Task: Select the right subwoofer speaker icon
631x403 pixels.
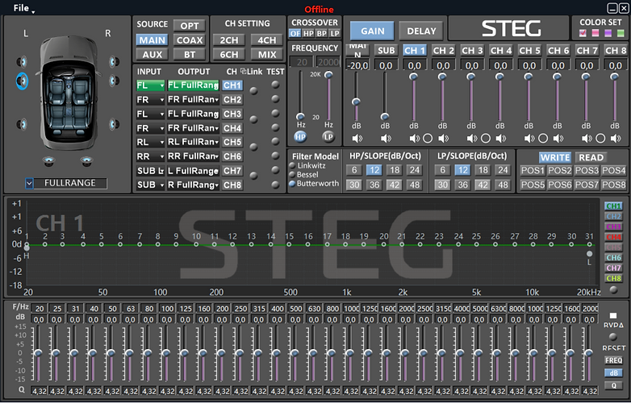Action: point(86,161)
